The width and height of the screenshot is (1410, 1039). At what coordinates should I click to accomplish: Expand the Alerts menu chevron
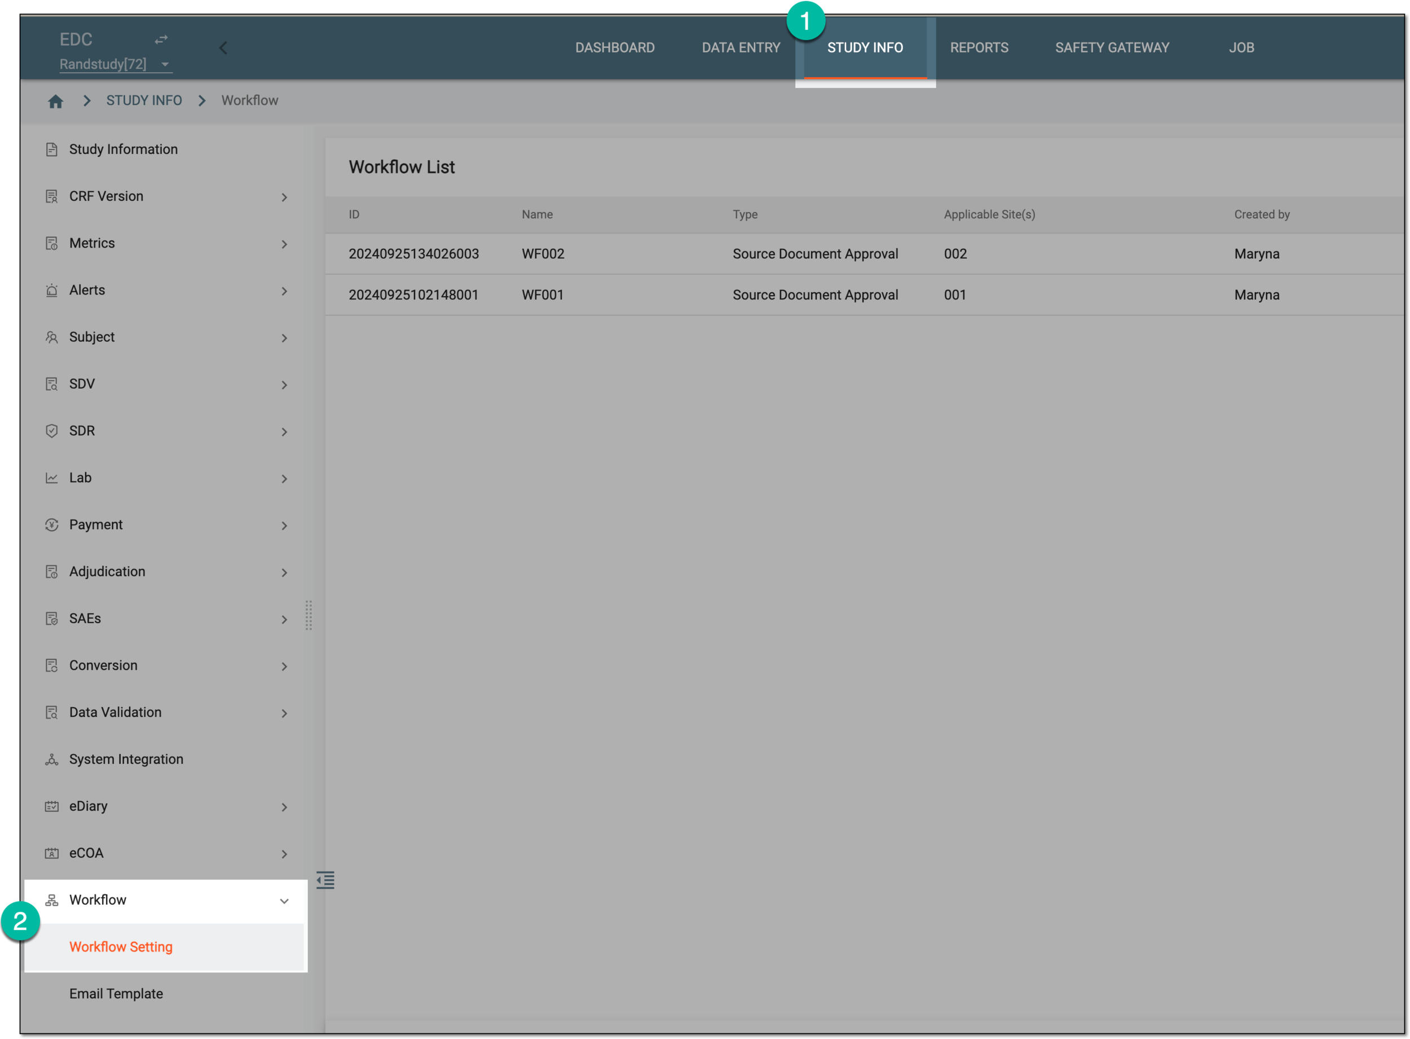tap(284, 291)
